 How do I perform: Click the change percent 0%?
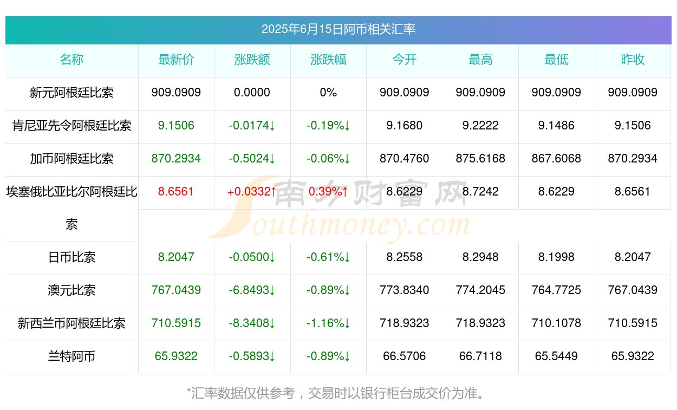[x=328, y=93]
